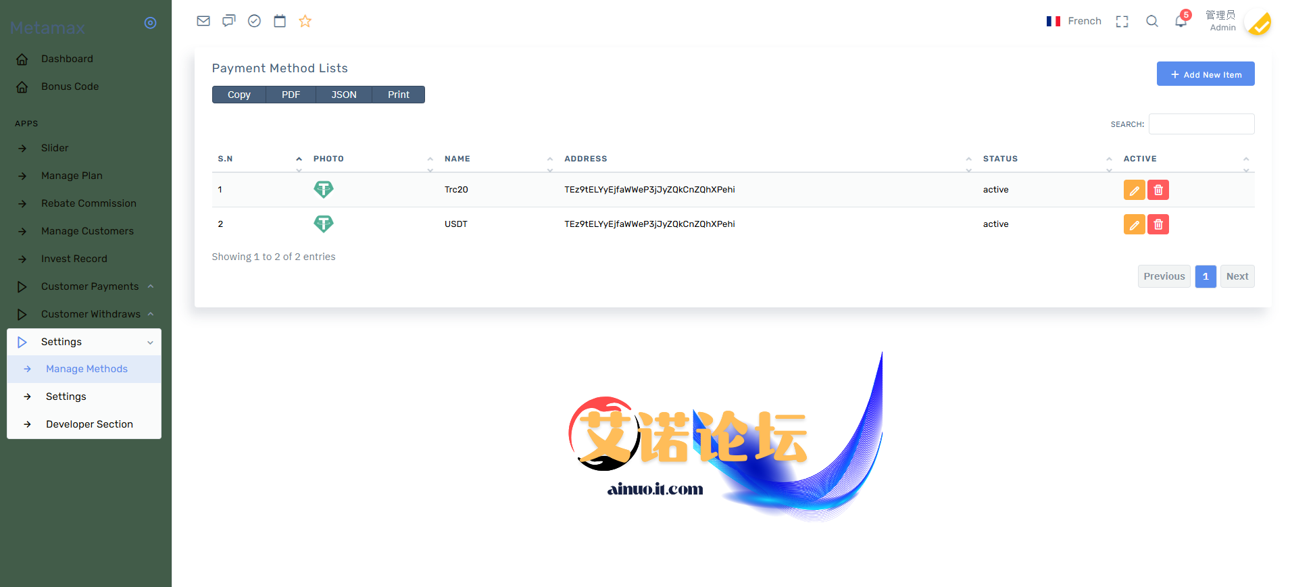1290x587 pixels.
Task: Open Manage Plan in sidebar
Action: pyautogui.click(x=72, y=176)
